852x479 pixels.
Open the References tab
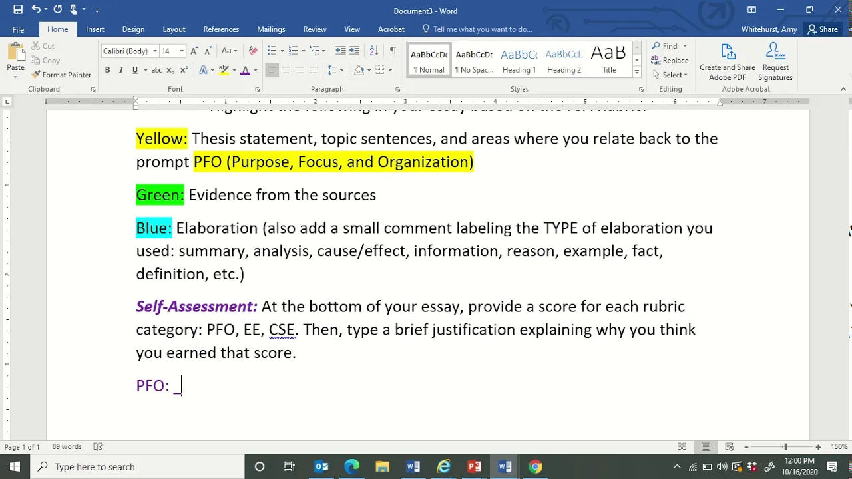tap(221, 29)
